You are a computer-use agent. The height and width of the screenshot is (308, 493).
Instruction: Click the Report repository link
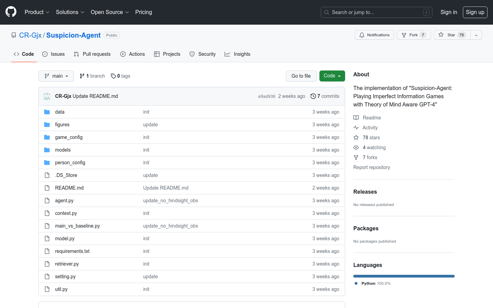point(371,167)
